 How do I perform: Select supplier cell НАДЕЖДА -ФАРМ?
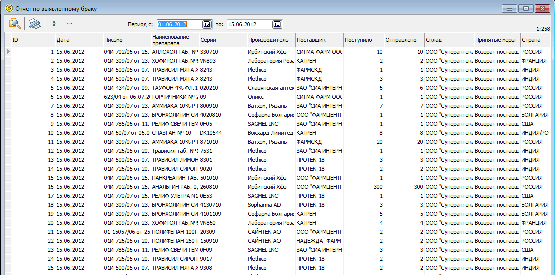pyautogui.click(x=319, y=241)
